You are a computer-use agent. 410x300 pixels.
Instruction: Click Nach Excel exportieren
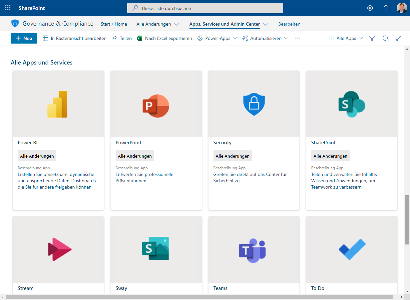coord(165,38)
